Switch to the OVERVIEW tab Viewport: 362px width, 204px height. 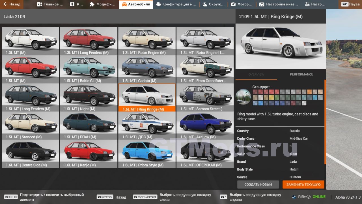tap(256, 75)
